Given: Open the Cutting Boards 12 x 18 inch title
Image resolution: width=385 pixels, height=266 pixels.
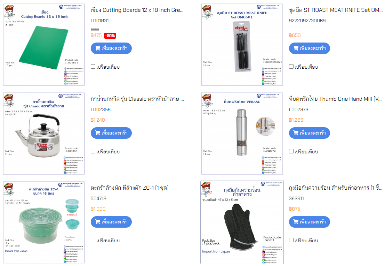Looking at the screenshot, I should pyautogui.click(x=137, y=10).
